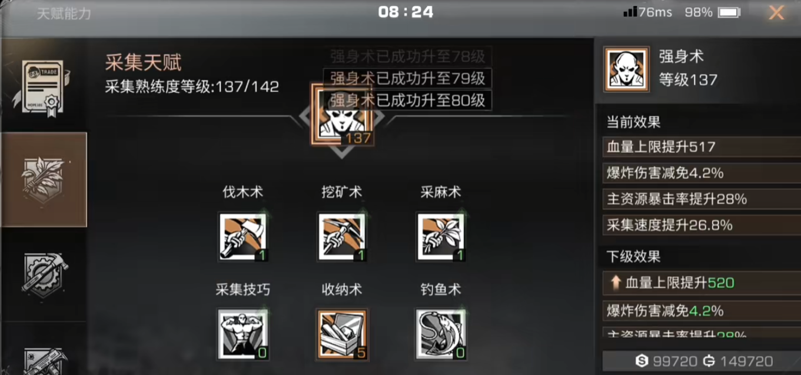Open the bottom partially visible sidebar tab
Viewport: 801px width, 375px height.
pyautogui.click(x=44, y=359)
